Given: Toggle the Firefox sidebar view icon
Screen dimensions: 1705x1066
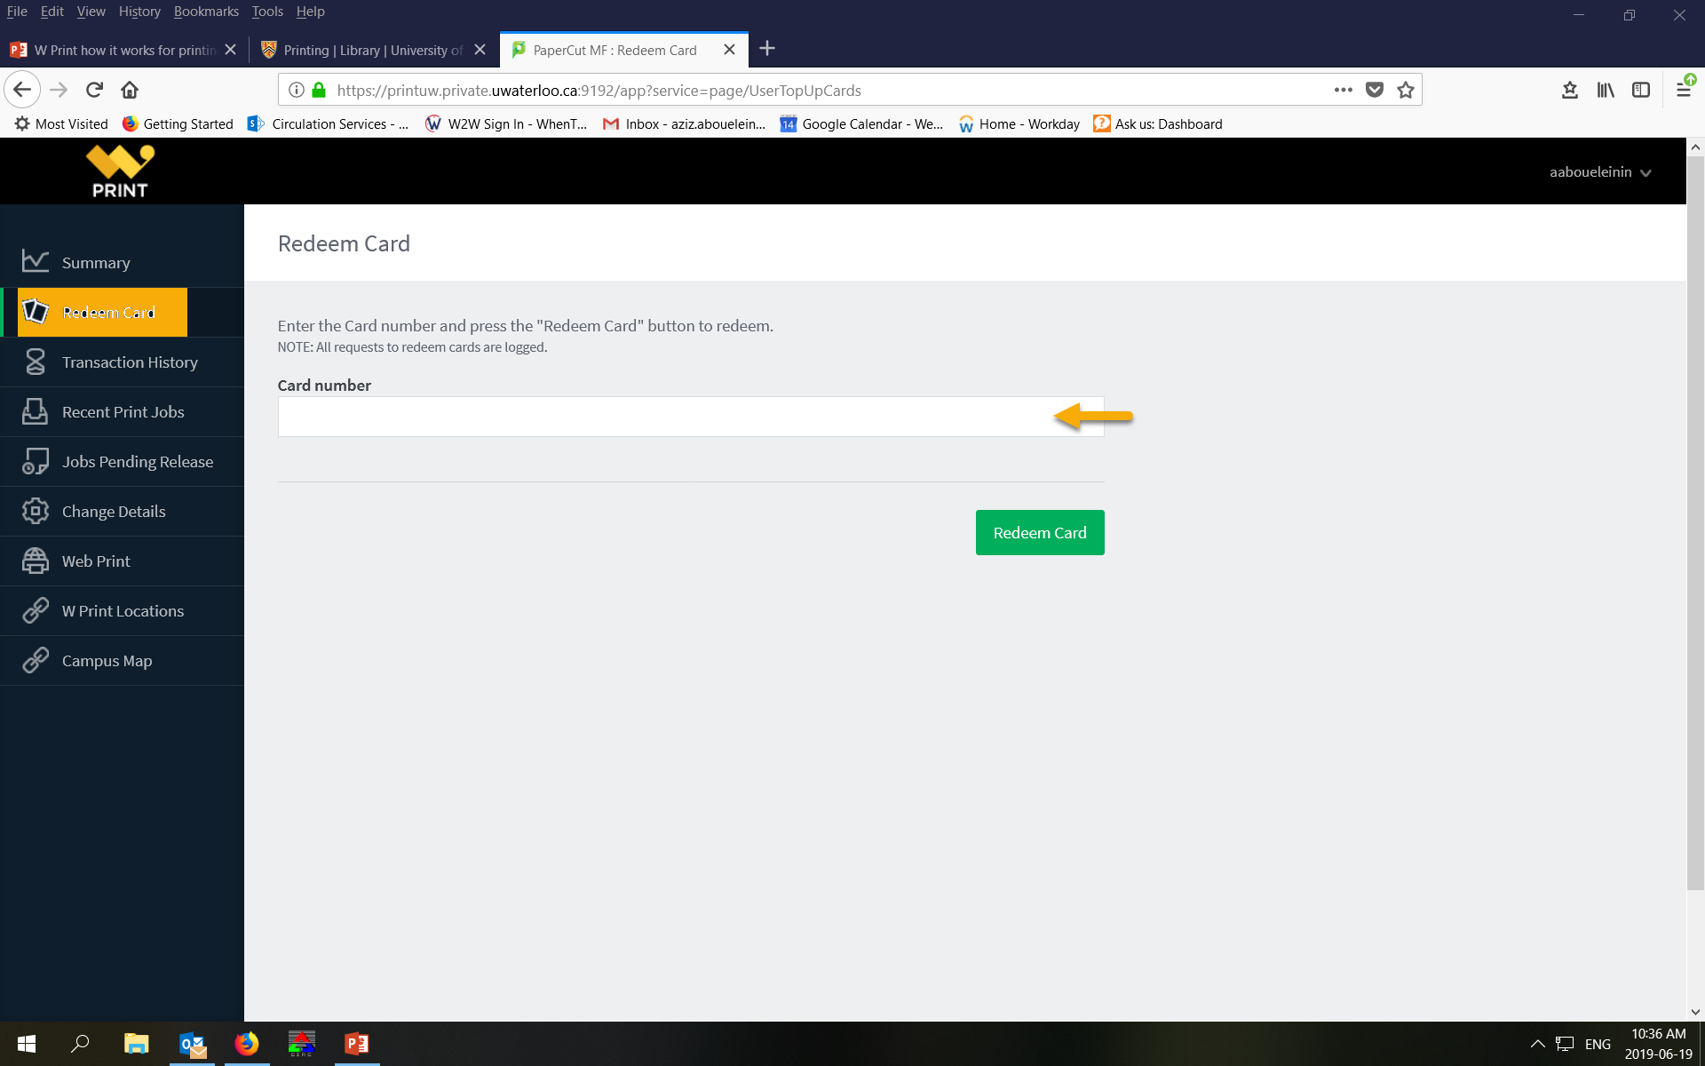Looking at the screenshot, I should (x=1641, y=90).
